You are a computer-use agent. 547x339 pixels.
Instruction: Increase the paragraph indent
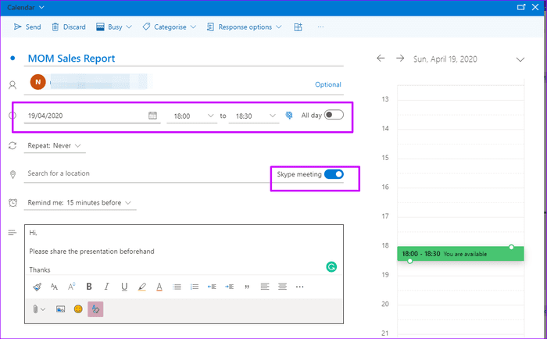[229, 287]
